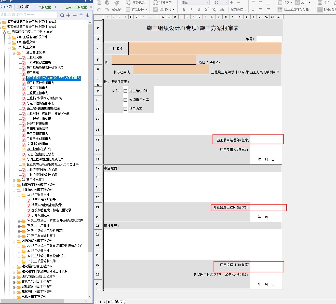Apply superscript formatting
The height and width of the screenshot is (304, 336).
[207, 10]
